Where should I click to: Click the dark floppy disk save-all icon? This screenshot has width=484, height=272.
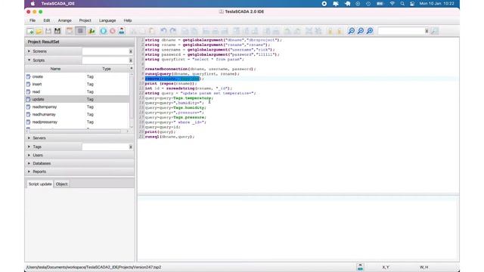click(57, 31)
